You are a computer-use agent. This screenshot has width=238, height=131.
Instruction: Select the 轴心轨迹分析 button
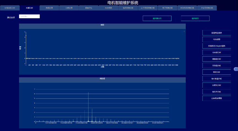(217, 79)
